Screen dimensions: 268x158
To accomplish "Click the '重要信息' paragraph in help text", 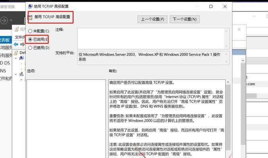I will click(x=166, y=118).
